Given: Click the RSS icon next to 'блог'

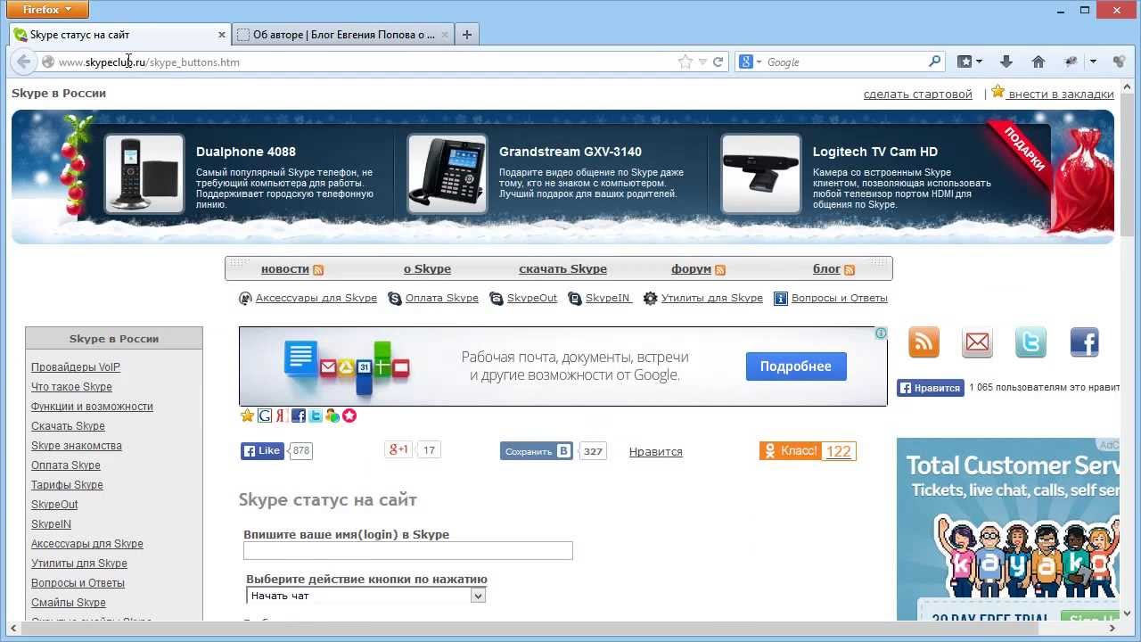Looking at the screenshot, I should pyautogui.click(x=850, y=269).
